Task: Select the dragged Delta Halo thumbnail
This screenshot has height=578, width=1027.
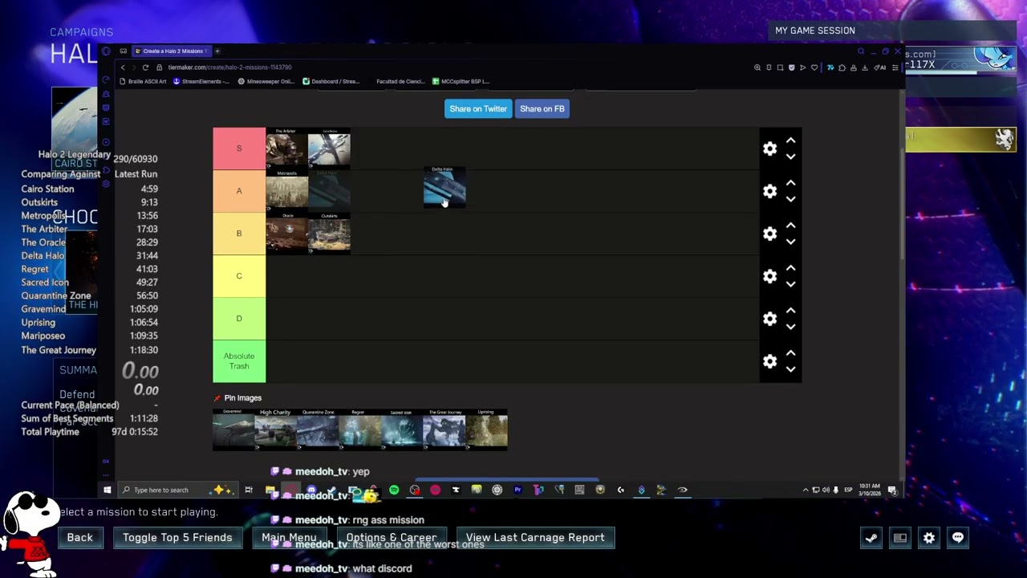Action: pyautogui.click(x=444, y=187)
